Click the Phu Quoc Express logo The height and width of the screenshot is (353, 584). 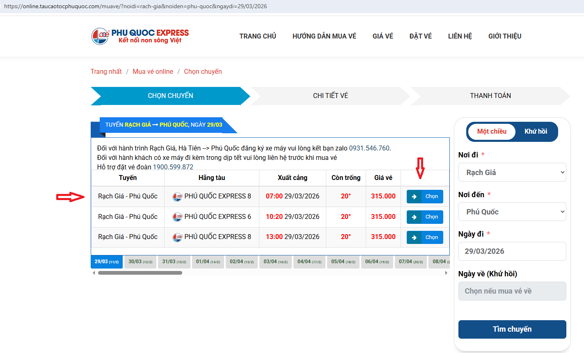click(140, 36)
